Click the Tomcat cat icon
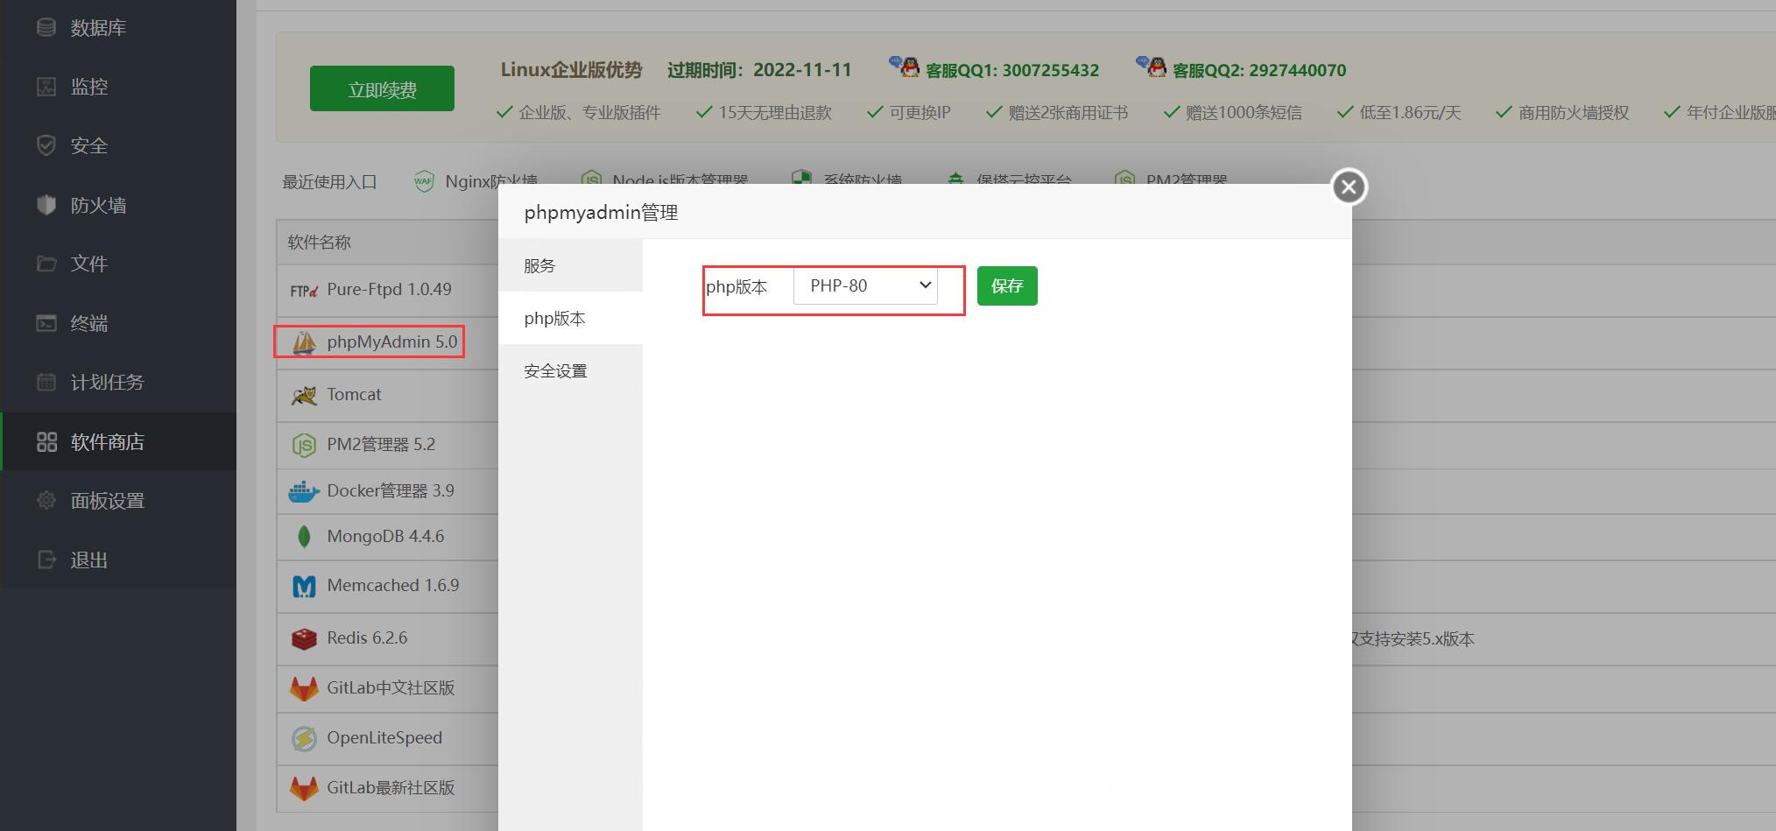The image size is (1776, 831). tap(304, 395)
